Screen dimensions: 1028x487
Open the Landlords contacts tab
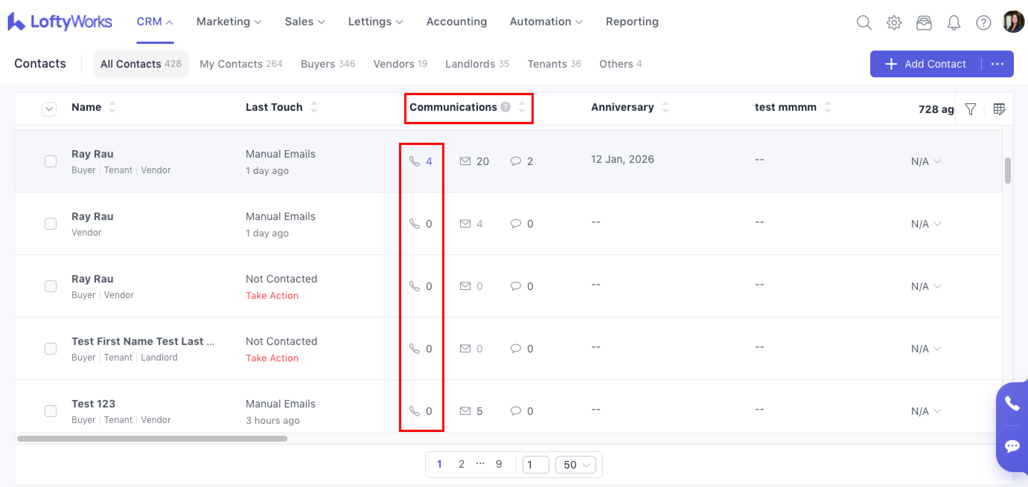point(476,64)
